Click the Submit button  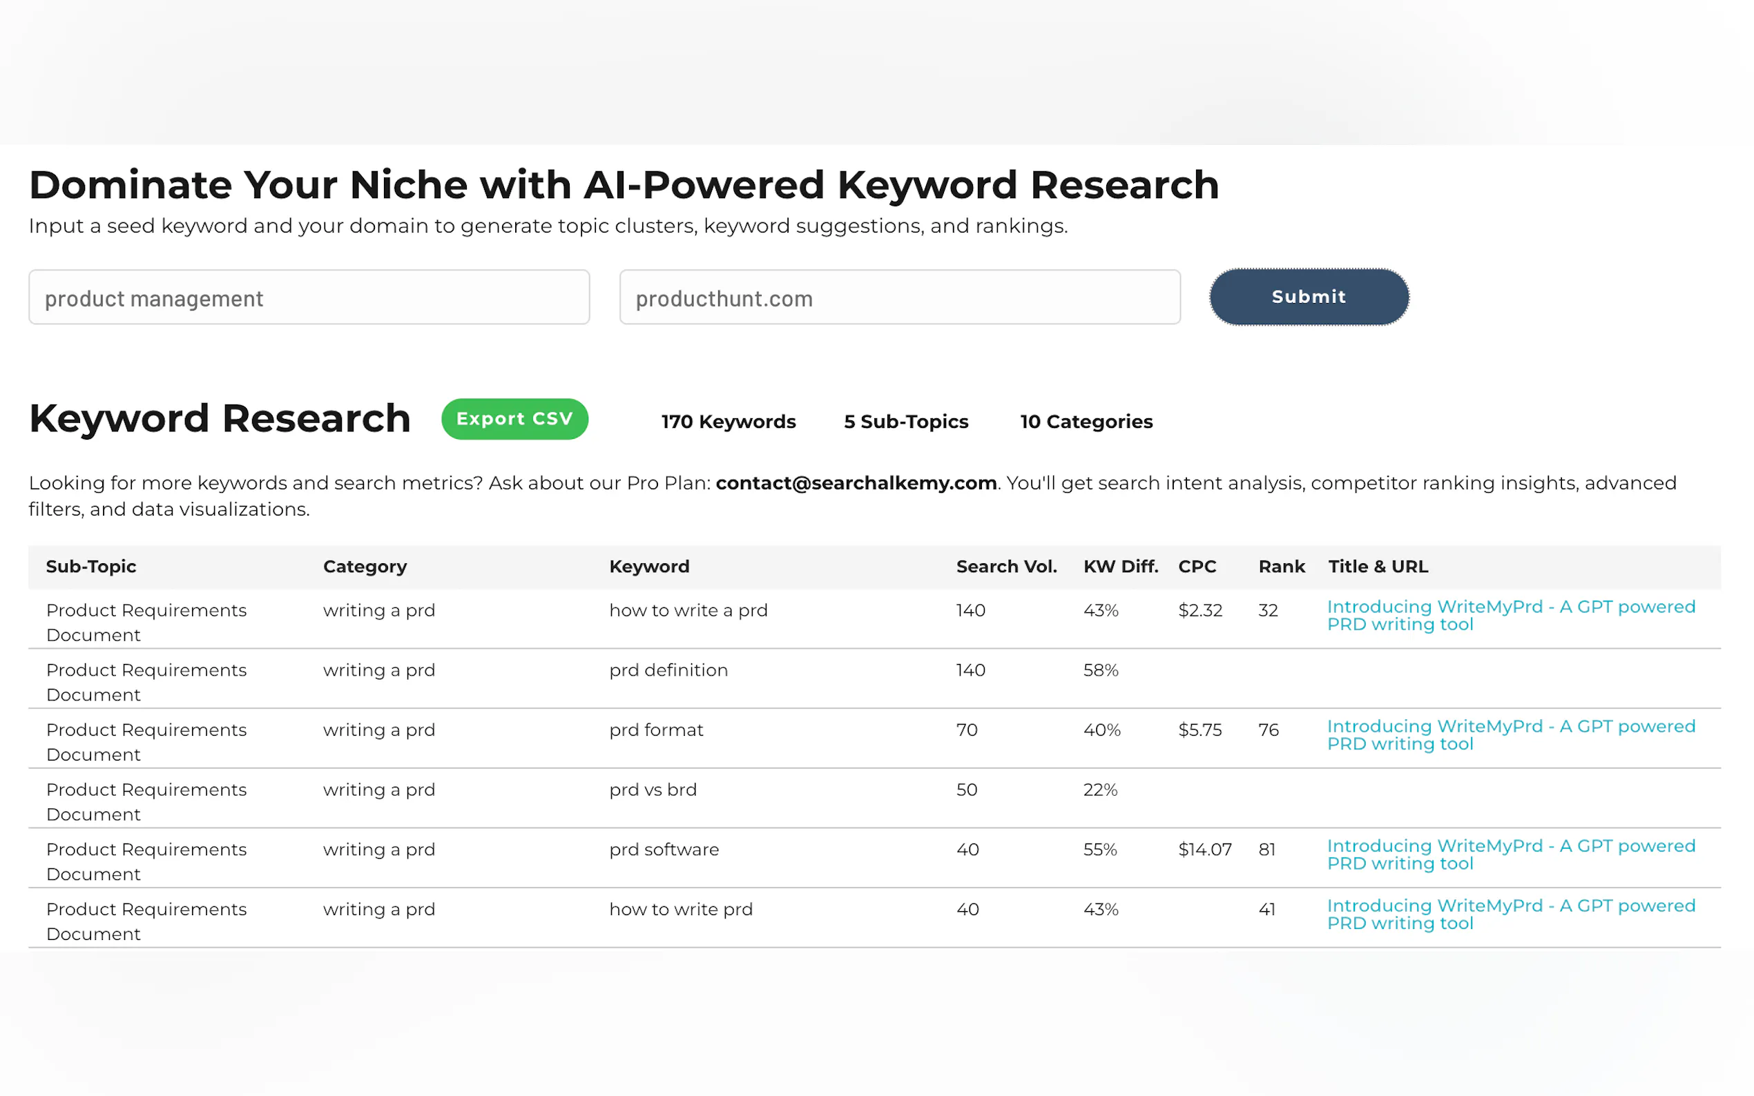coord(1308,297)
